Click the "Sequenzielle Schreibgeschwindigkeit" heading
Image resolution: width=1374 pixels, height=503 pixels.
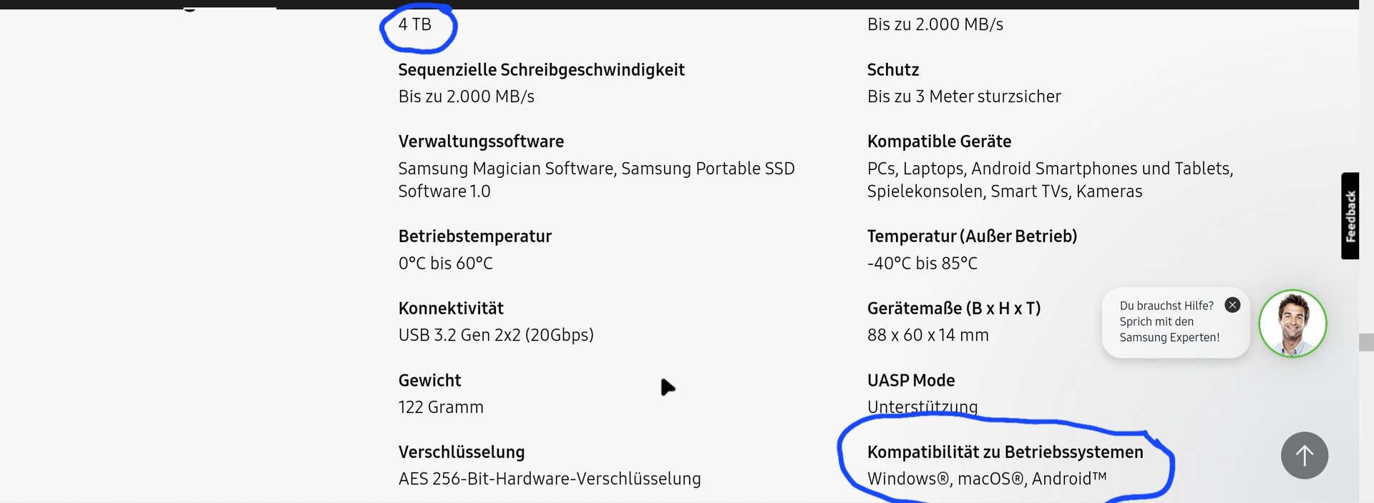(x=541, y=70)
